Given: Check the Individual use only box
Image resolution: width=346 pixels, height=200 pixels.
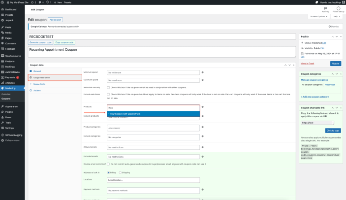Looking at the screenshot, I should point(108,88).
